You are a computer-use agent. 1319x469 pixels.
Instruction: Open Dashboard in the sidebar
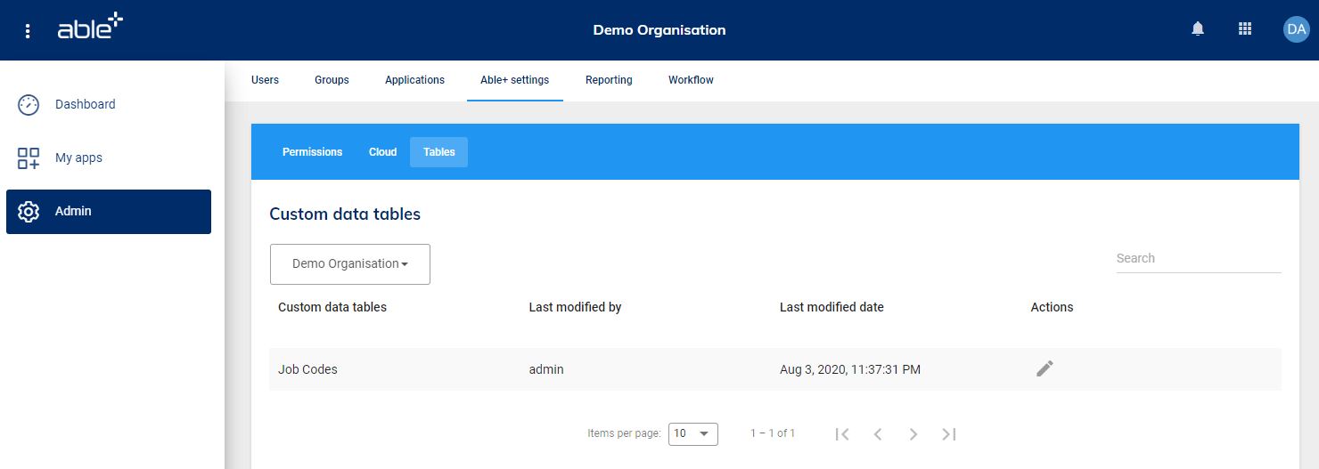coord(85,104)
